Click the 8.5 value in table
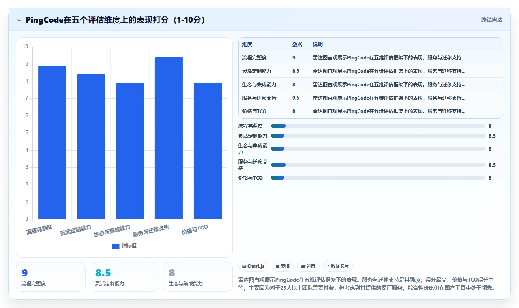This screenshot has height=308, width=519. [x=296, y=71]
